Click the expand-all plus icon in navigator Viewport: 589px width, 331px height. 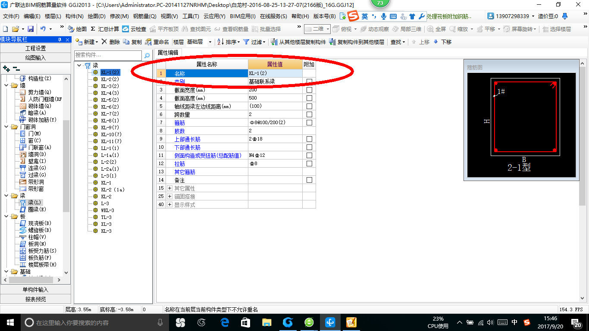click(x=6, y=68)
